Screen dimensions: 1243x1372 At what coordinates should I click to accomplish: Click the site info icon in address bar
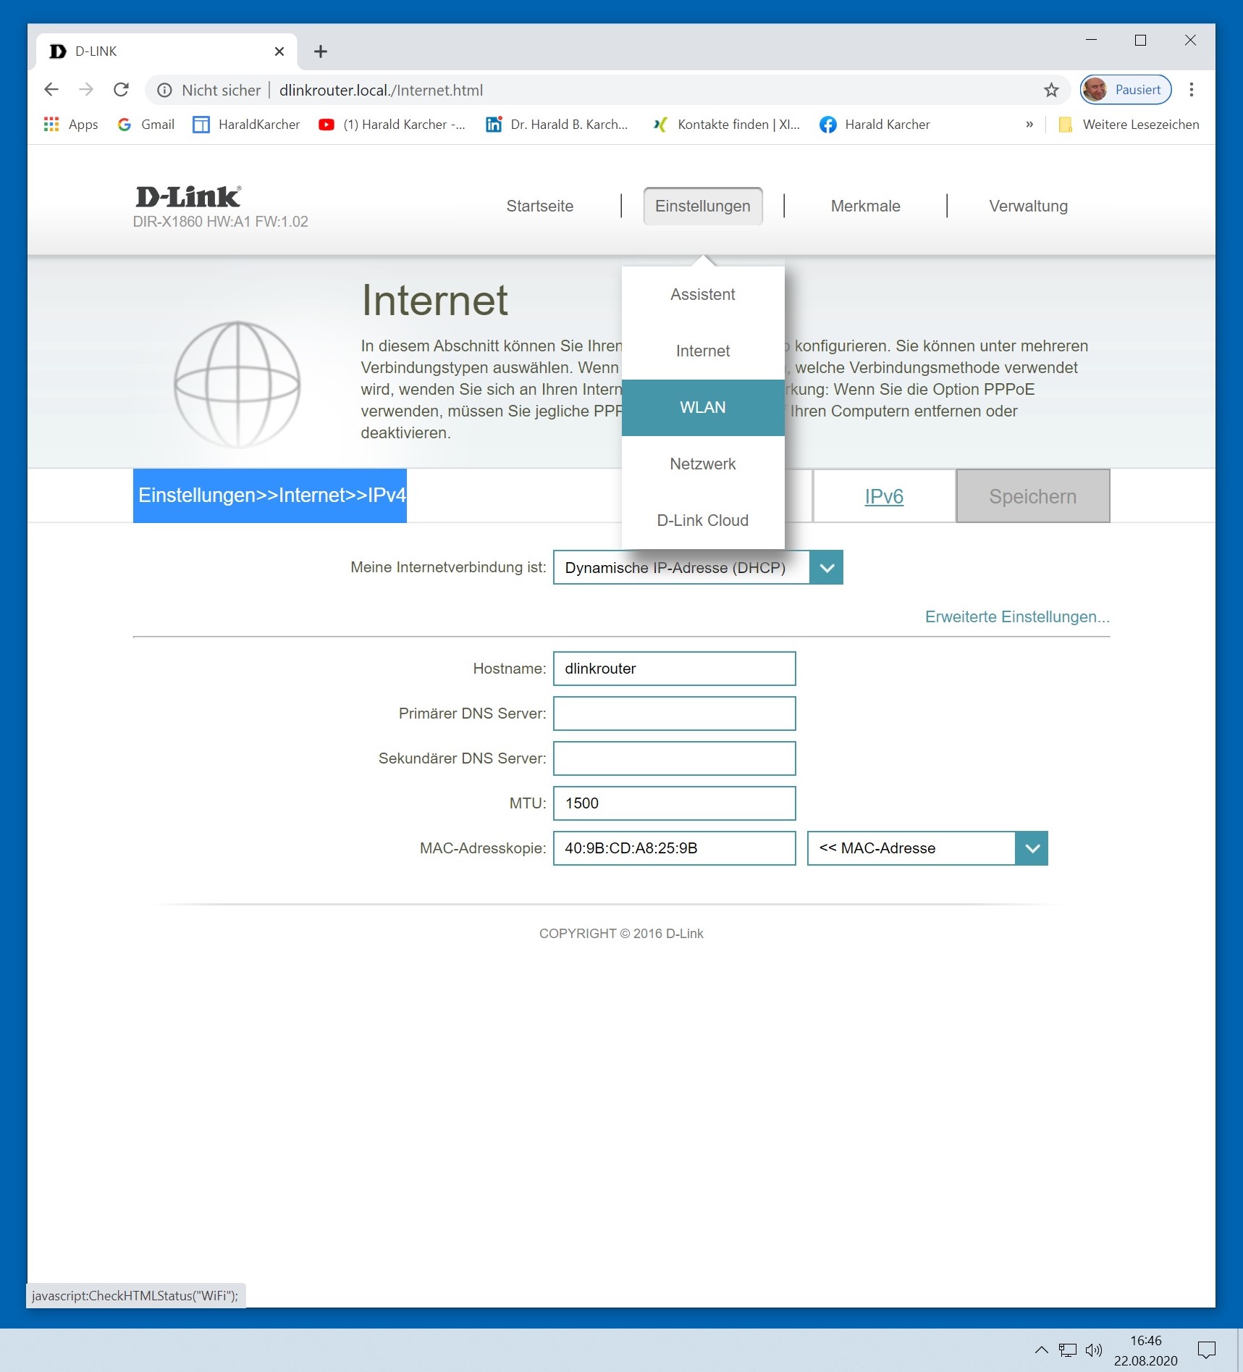165,90
